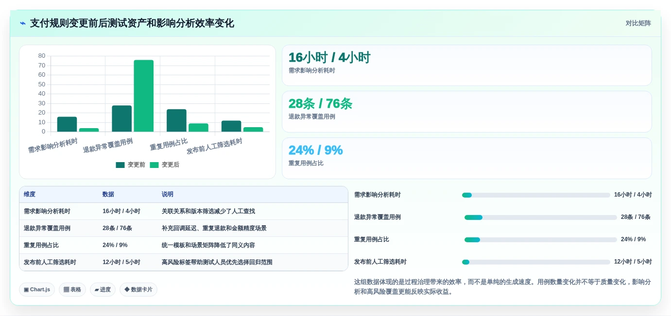Click the 数据 table column header
Viewport: 671px width, 316px height.
(128, 195)
